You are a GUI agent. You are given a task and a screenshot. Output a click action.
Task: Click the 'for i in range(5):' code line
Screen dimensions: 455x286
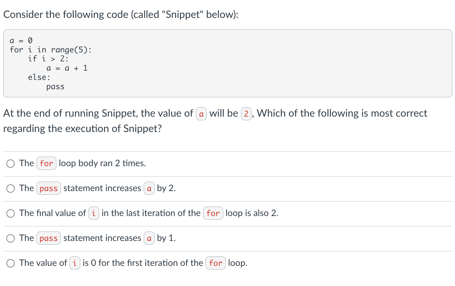[51, 50]
